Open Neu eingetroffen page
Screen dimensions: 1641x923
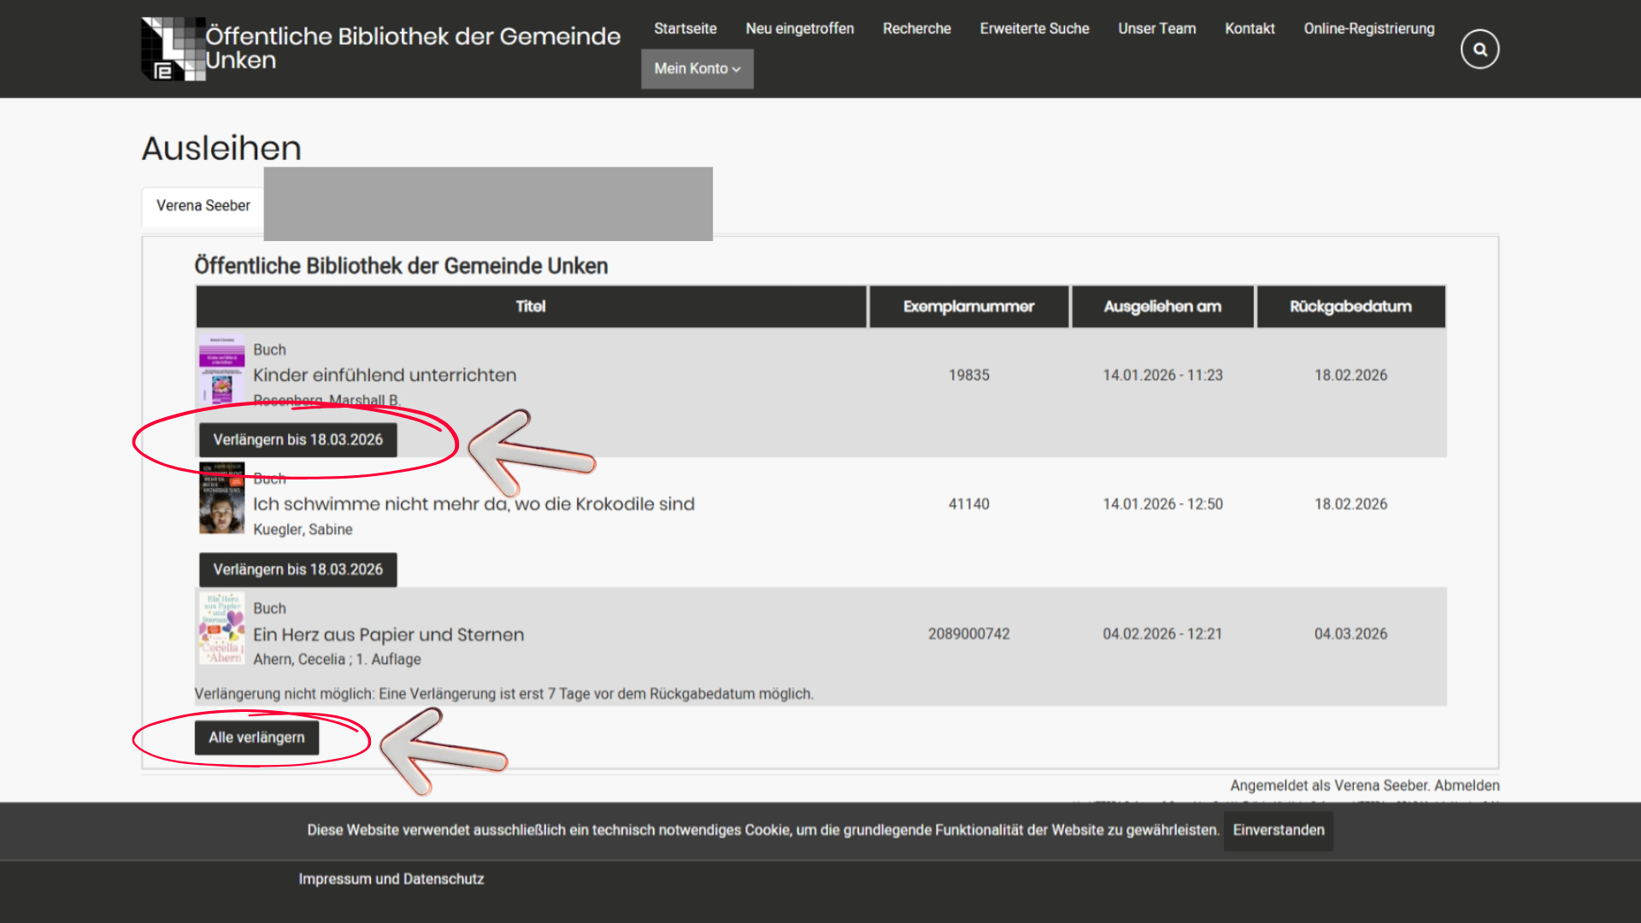click(799, 28)
